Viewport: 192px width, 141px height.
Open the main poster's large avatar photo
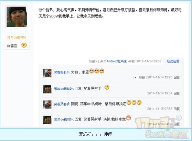click(x=17, y=17)
